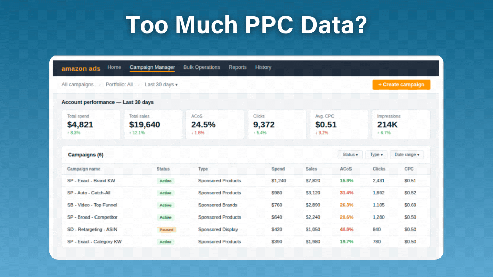The image size is (493, 277).
Task: Click Active badge for SP - Auto - Catch-All
Action: (165, 193)
